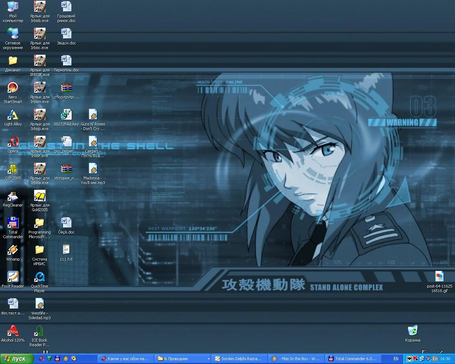Open the Мой компьютер desktop icon

pyautogui.click(x=13, y=12)
